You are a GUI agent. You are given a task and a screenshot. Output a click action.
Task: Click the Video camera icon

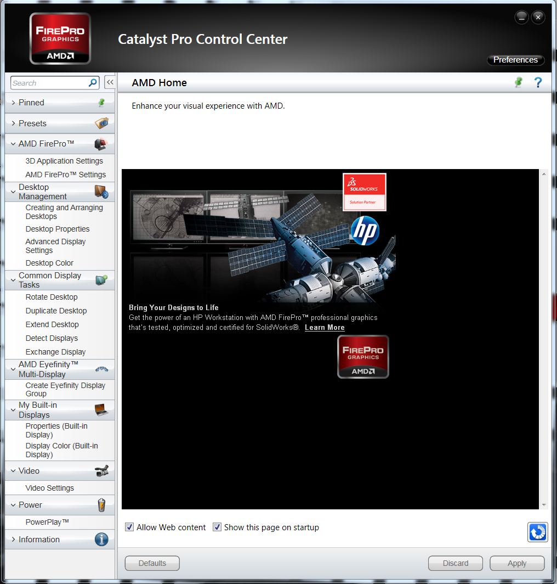pos(101,471)
